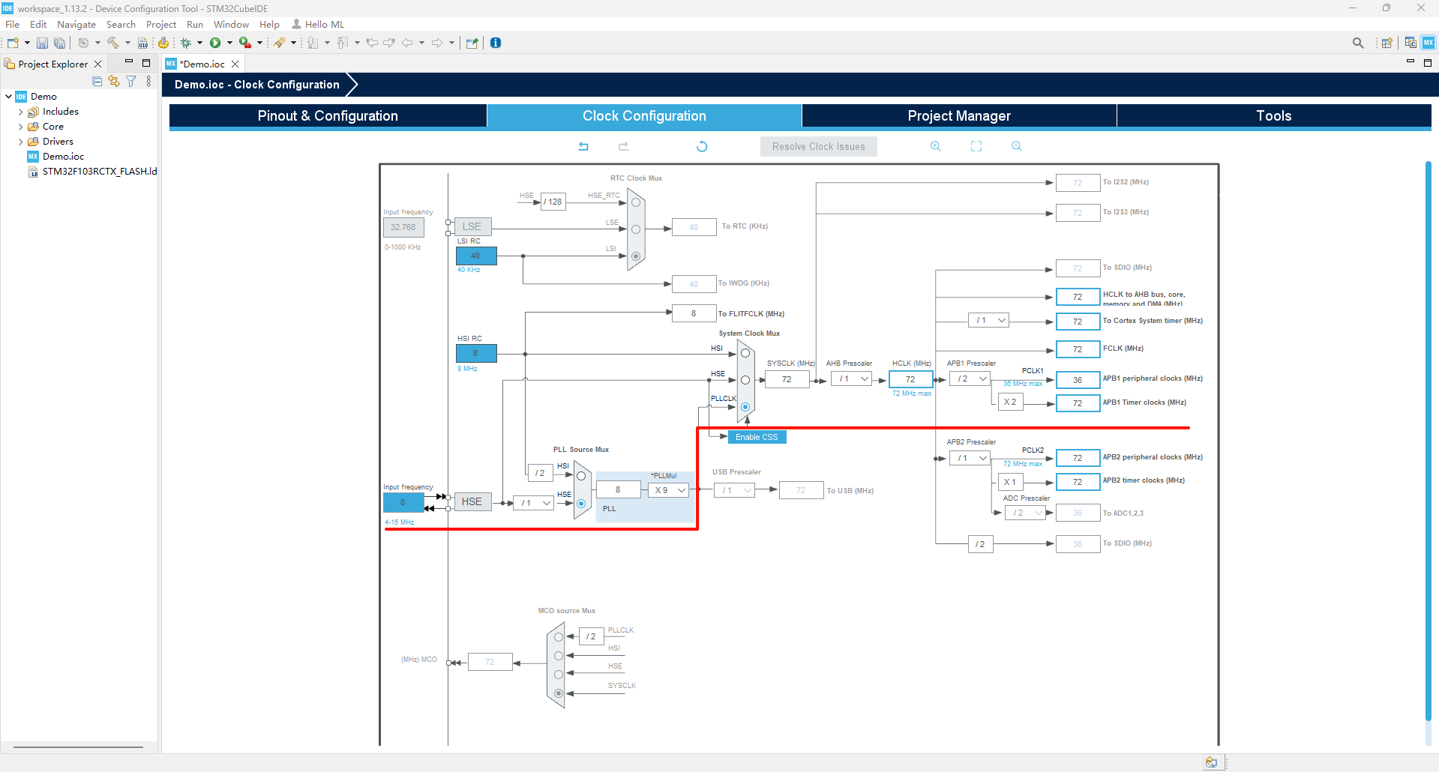Expand the Drivers tree node
The height and width of the screenshot is (772, 1439).
(x=20, y=142)
